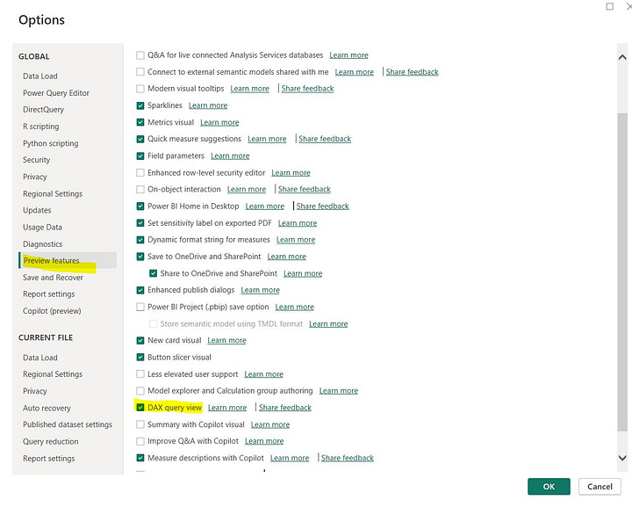
Task: Open Save and Recover settings
Action: pos(53,278)
